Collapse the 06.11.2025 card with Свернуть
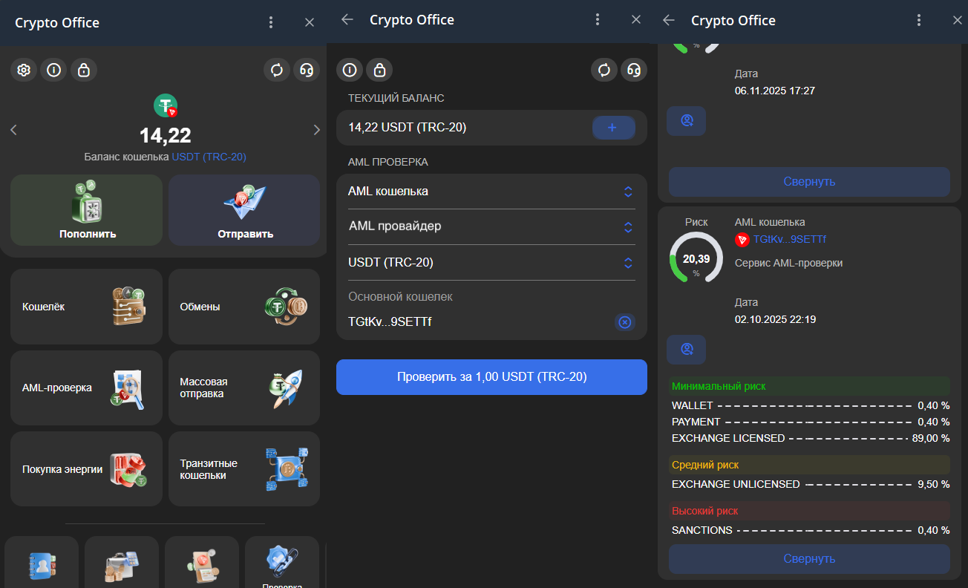Viewport: 968px width, 588px height. [809, 182]
